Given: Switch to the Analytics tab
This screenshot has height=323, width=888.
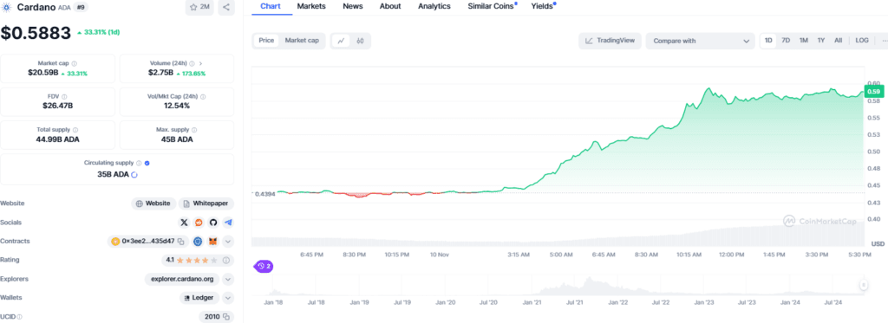Looking at the screenshot, I should pos(434,6).
